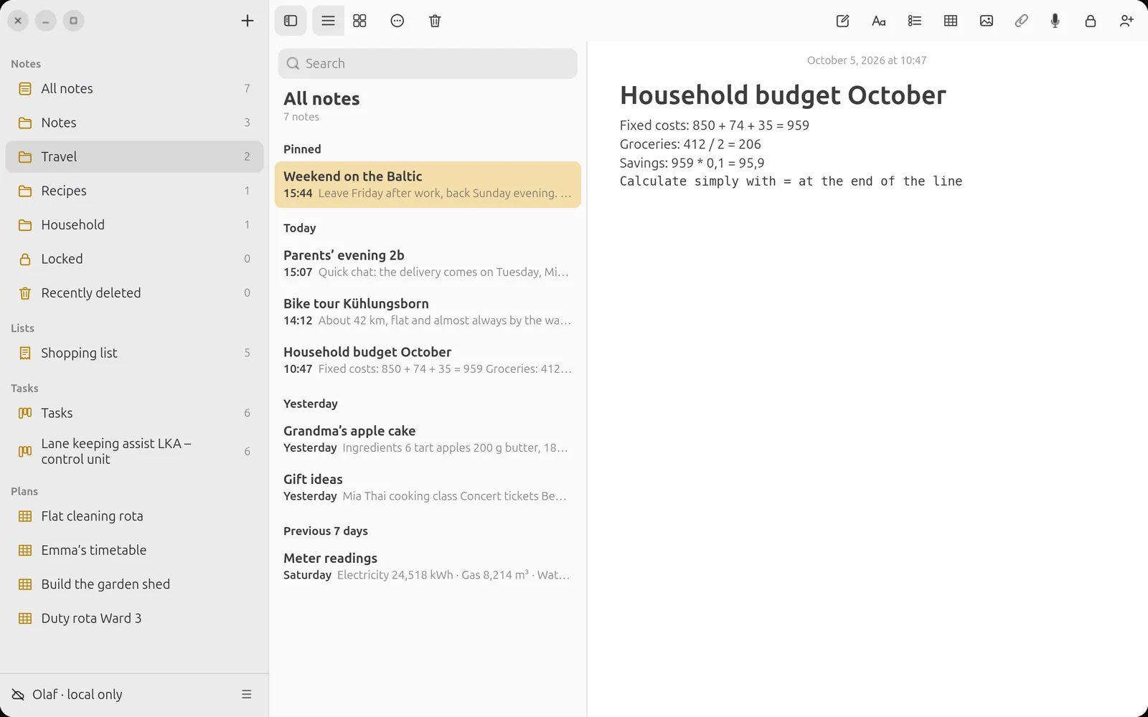Create a new note with compose icon
This screenshot has width=1148, height=717.
[x=843, y=21]
